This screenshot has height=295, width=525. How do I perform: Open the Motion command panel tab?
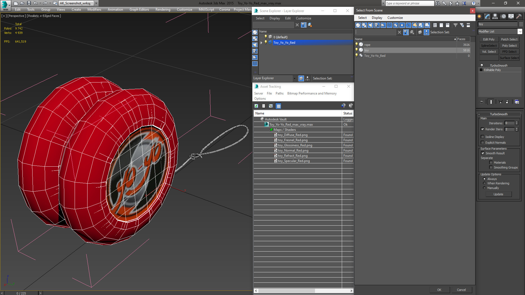(503, 16)
